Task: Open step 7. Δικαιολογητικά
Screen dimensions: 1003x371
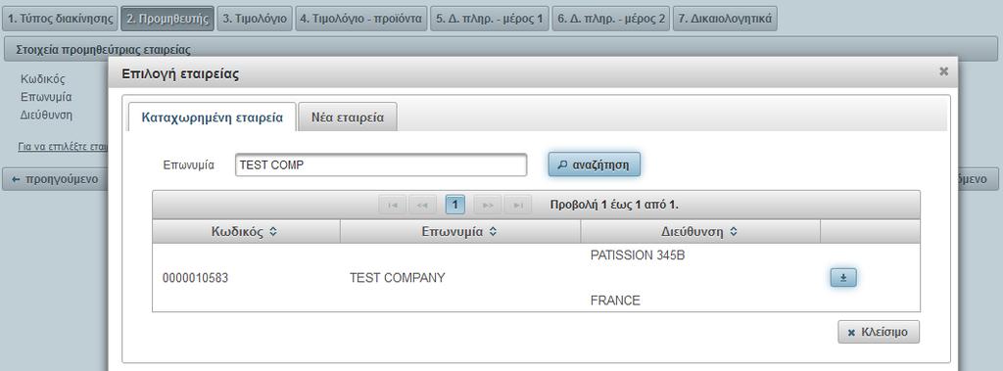Action: [725, 19]
